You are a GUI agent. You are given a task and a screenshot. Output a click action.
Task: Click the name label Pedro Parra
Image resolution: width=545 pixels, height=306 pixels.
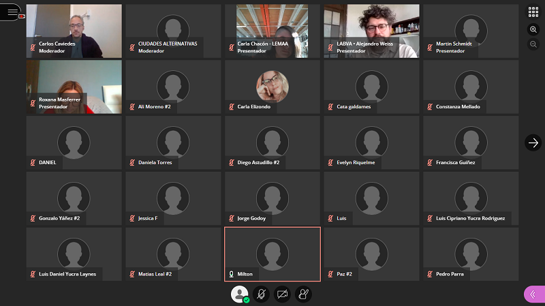(450, 274)
